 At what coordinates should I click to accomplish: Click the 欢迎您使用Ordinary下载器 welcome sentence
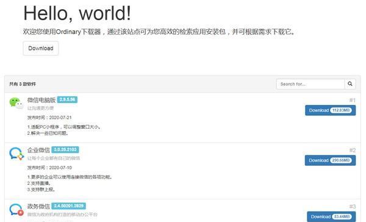[x=159, y=32]
